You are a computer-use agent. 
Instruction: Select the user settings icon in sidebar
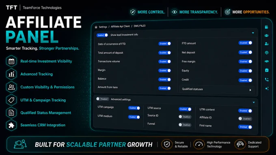pyautogui.click(x=267, y=44)
